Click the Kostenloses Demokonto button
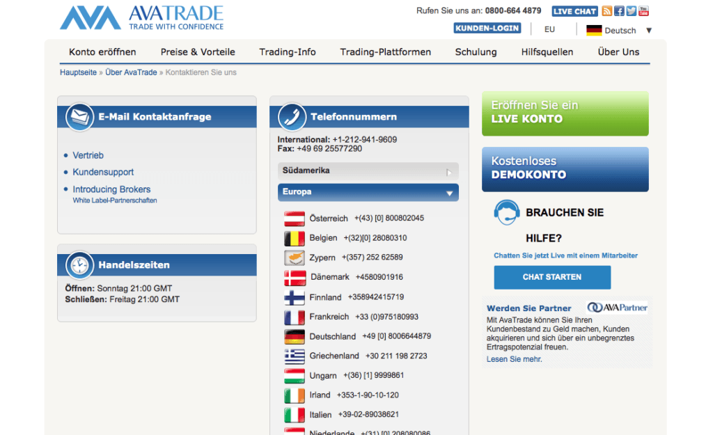713x435 pixels. [565, 169]
